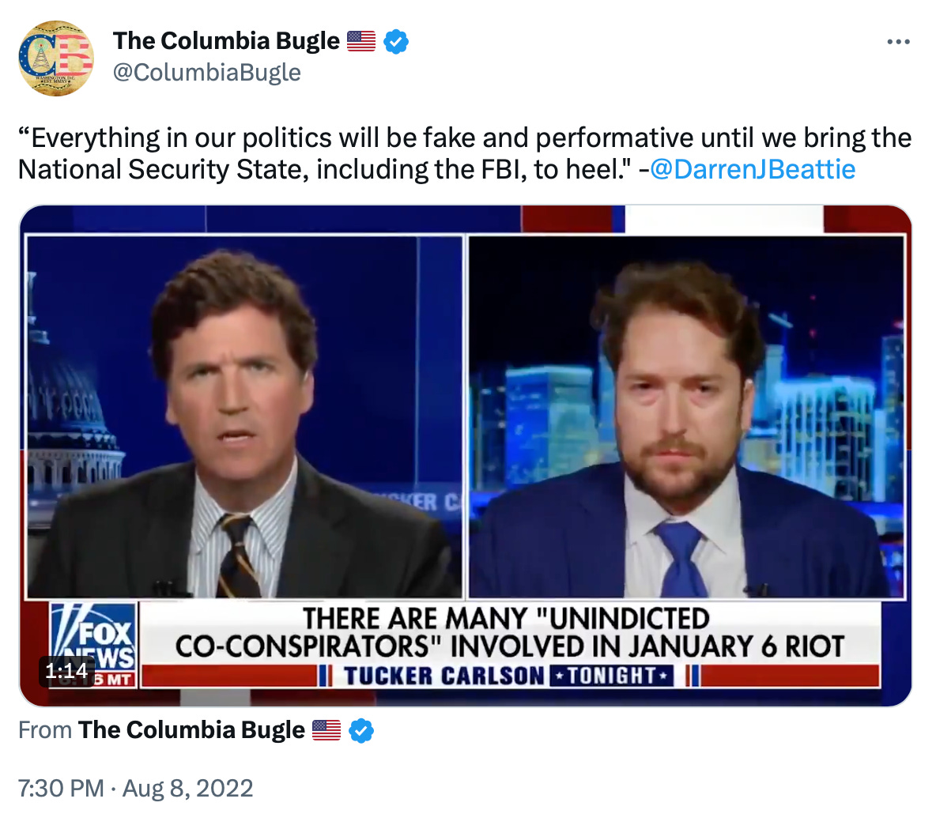936x825 pixels.
Task: Click the word "From" below the video
Action: coord(45,730)
